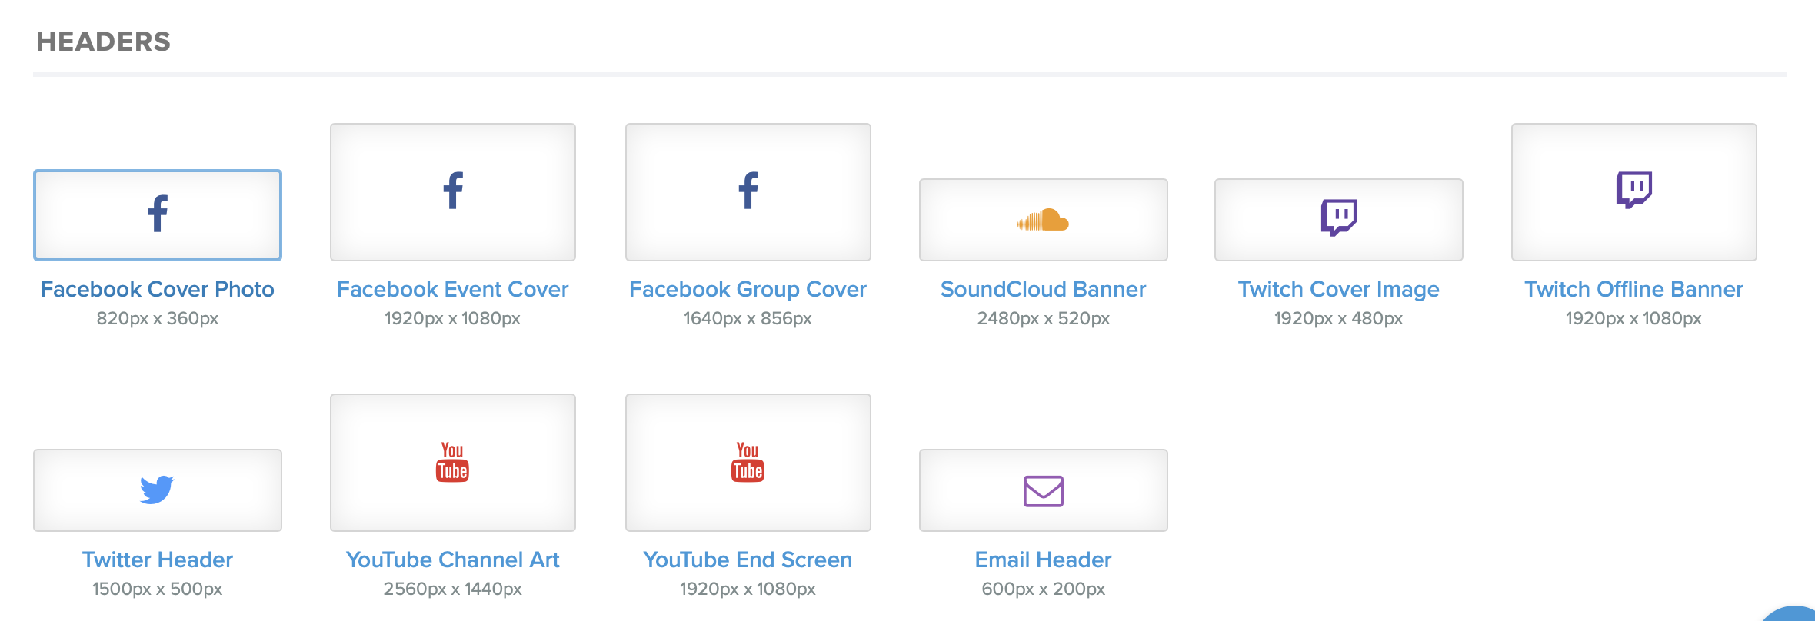The height and width of the screenshot is (621, 1815).
Task: Open the Email Header link
Action: tap(1044, 560)
